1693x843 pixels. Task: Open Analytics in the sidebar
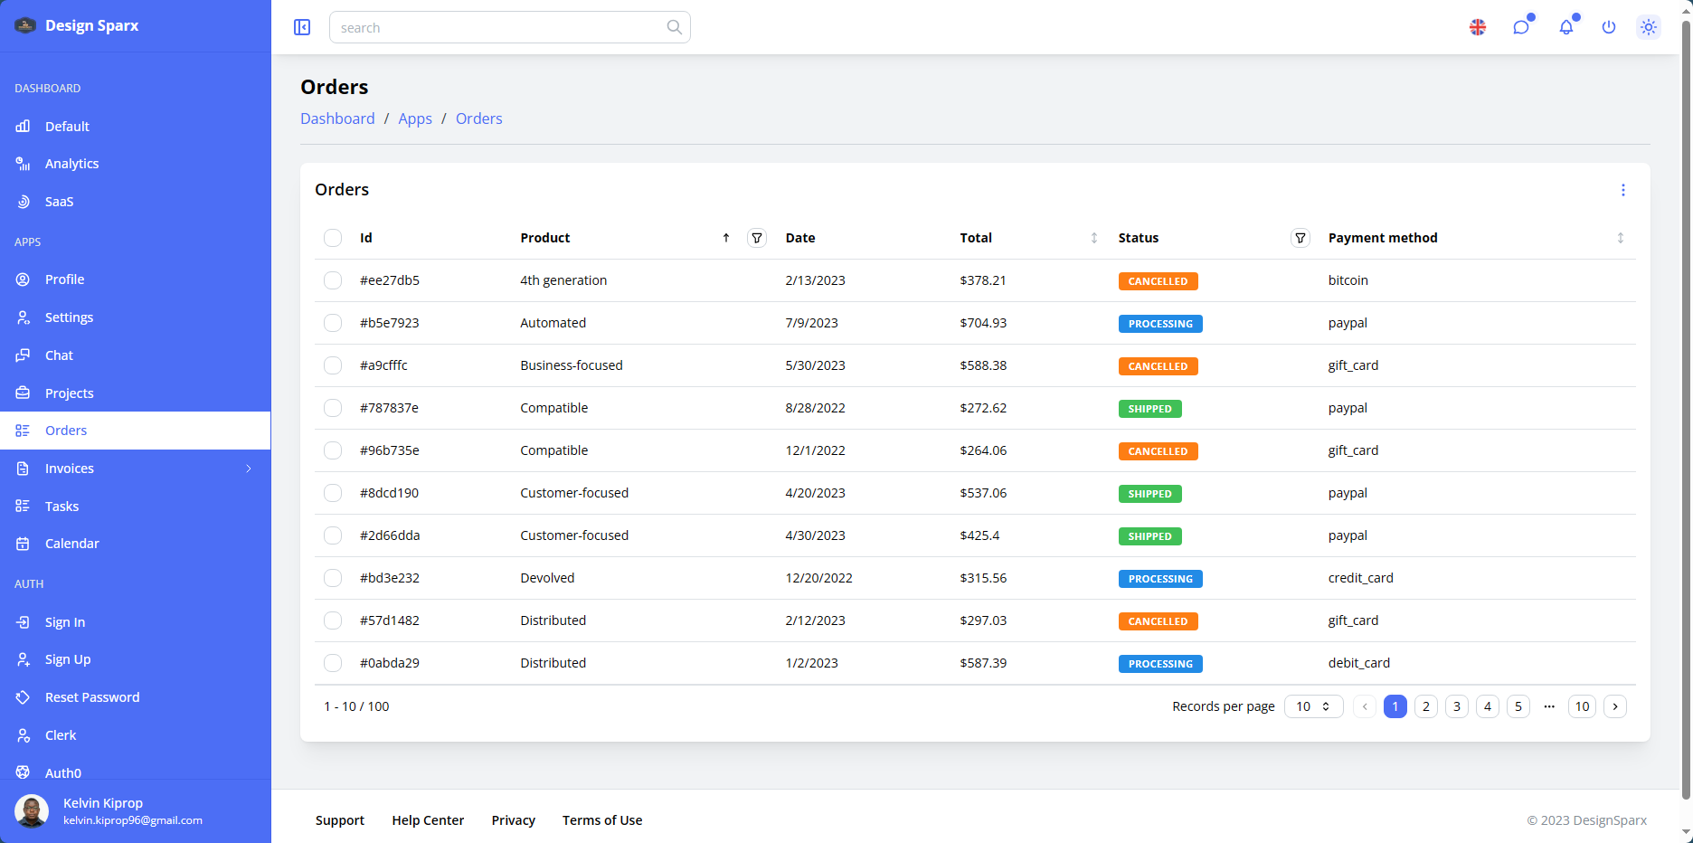[x=71, y=164]
